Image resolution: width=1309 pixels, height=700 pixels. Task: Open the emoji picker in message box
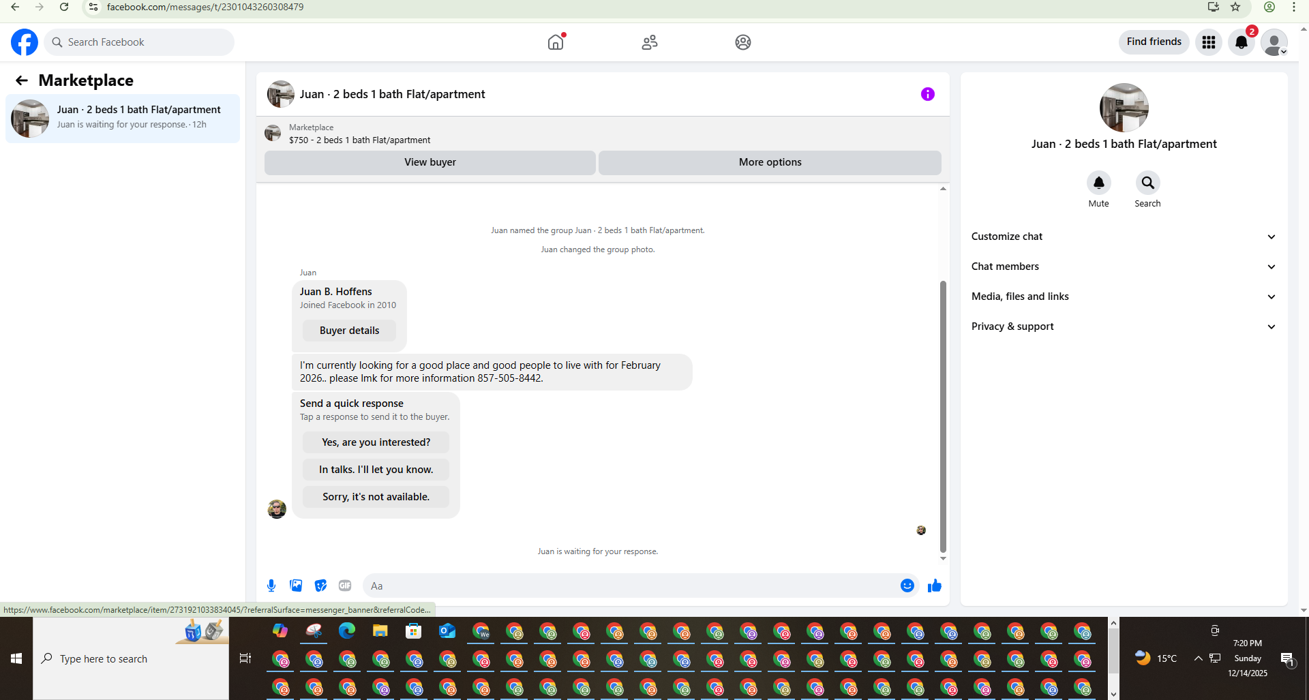coord(907,585)
